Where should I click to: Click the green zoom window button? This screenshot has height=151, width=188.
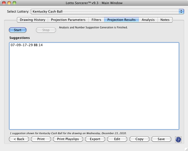15,3
